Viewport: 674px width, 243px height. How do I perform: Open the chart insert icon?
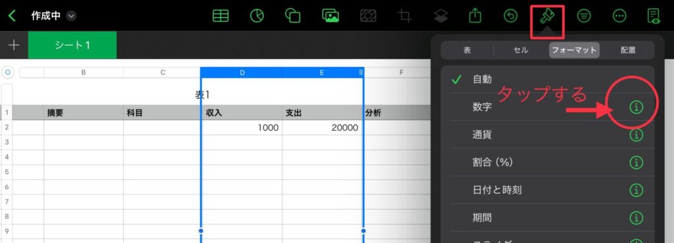tap(257, 16)
